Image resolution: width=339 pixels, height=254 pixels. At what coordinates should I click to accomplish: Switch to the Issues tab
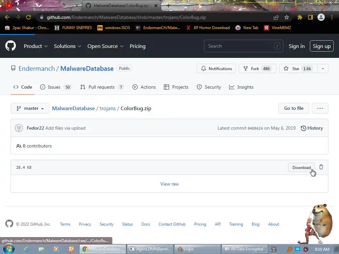point(56,87)
